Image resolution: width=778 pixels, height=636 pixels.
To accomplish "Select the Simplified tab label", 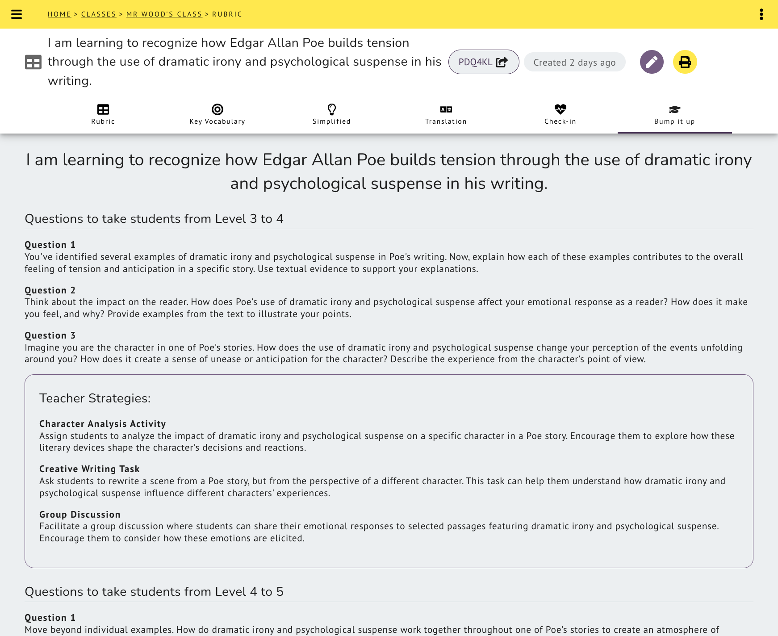I will (332, 121).
